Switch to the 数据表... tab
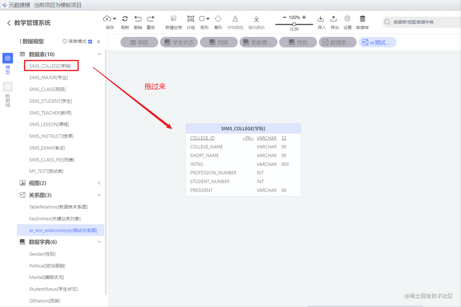Screen dimensions: 461x307 point(338,42)
